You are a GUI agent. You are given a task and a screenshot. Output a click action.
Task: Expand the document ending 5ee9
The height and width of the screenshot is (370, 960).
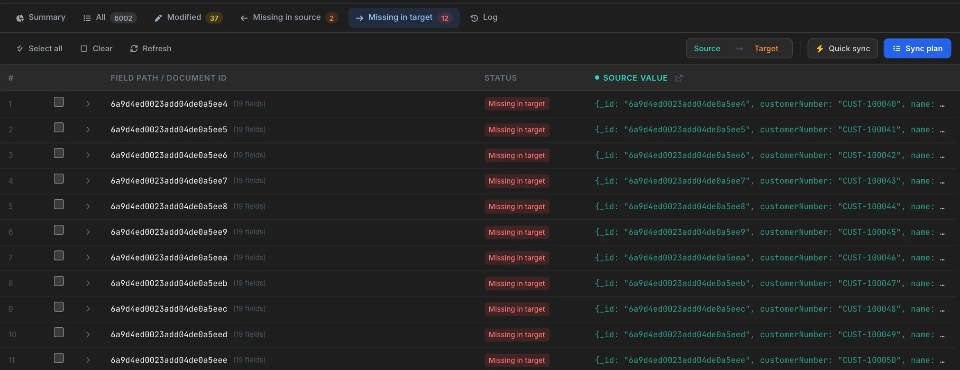pos(88,232)
